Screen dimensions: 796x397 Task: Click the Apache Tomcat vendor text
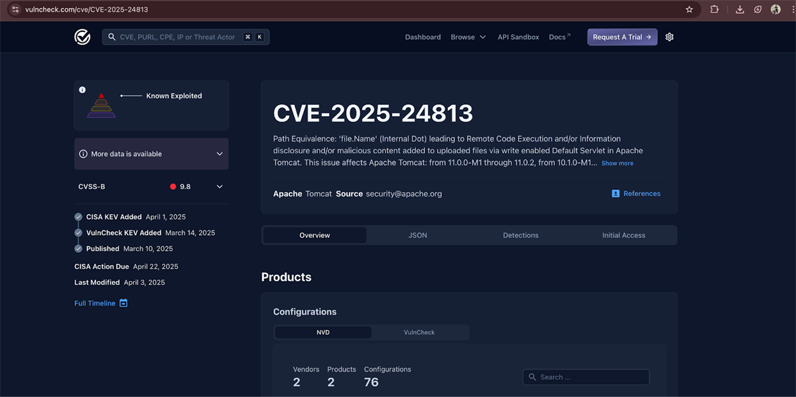pyautogui.click(x=302, y=194)
